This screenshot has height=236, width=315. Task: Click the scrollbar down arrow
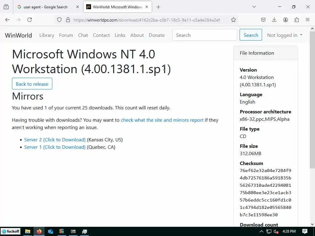[x=312, y=224]
